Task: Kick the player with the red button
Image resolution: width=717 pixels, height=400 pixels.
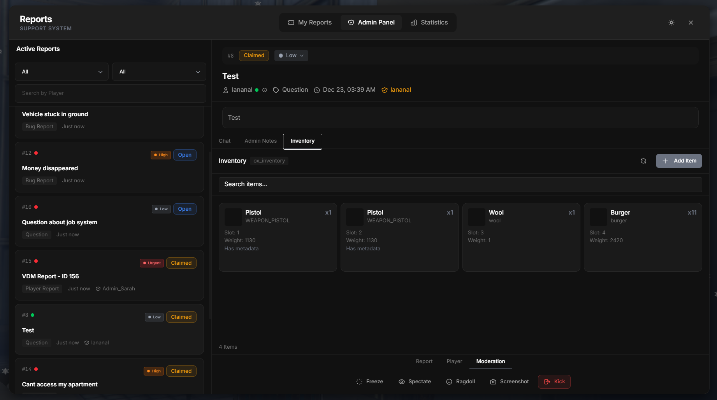Action: (554, 382)
